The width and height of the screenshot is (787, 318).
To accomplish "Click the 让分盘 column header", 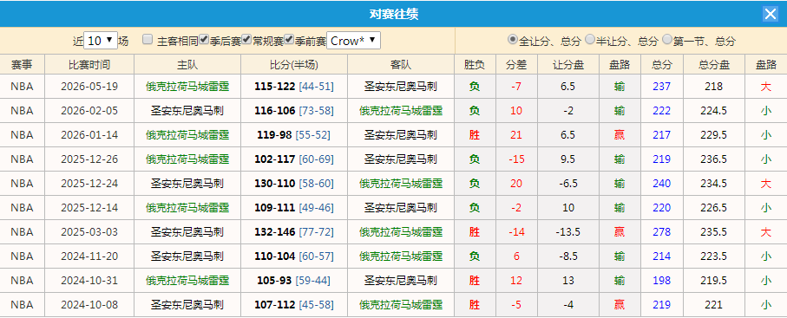I will [x=568, y=65].
